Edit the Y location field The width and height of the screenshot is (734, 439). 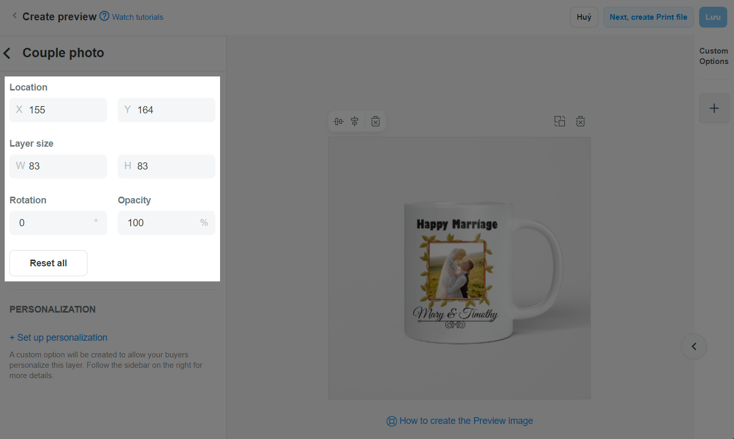pyautogui.click(x=166, y=110)
